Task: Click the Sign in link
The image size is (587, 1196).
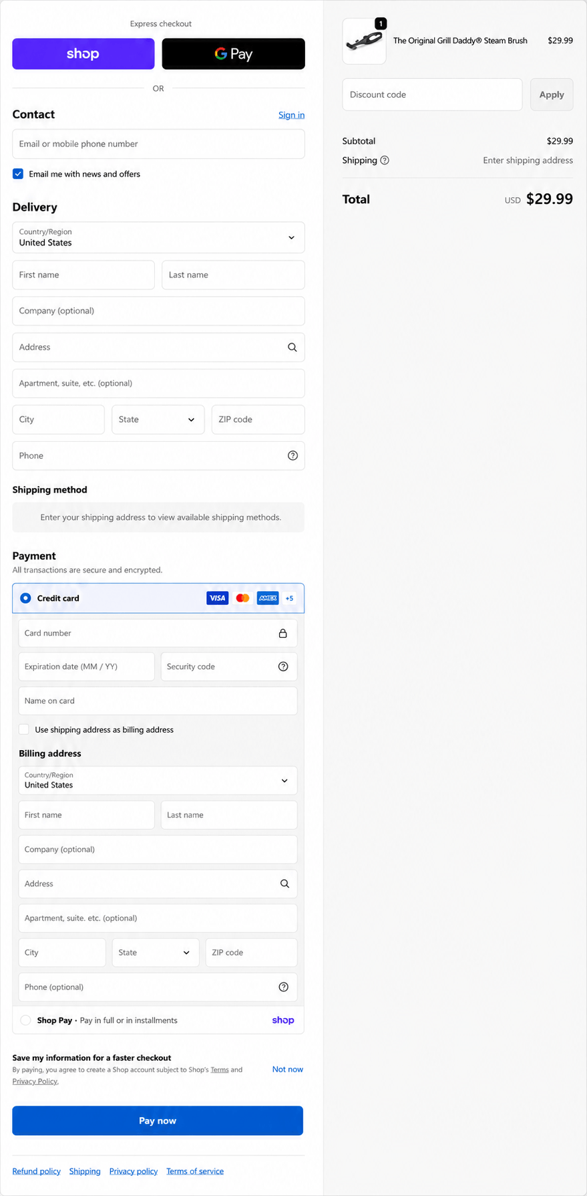Action: pyautogui.click(x=291, y=115)
